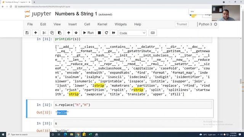Viewport: 244px width, 137px height.
Task: Open Microsoft Edge from the taskbar
Action: pos(65,134)
